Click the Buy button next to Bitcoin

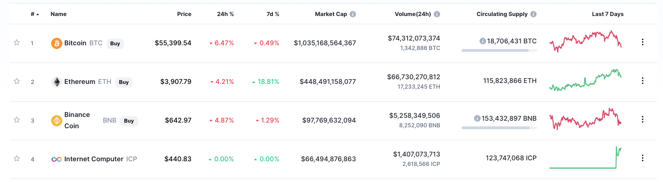coord(115,43)
